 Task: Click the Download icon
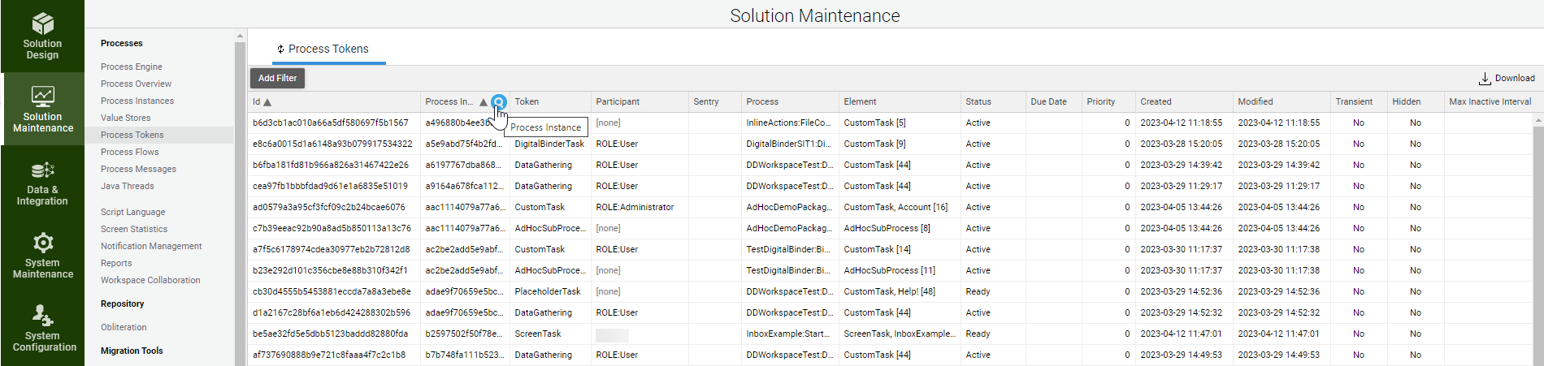coord(1485,79)
